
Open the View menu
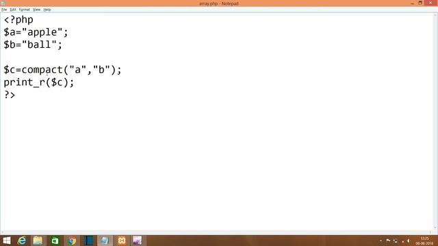(36, 10)
